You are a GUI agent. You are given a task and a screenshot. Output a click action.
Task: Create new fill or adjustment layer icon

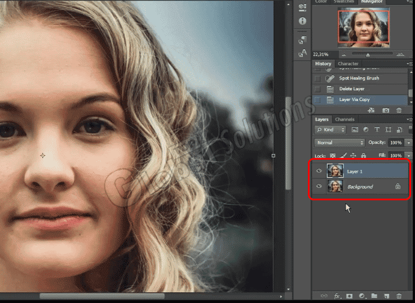click(x=362, y=296)
